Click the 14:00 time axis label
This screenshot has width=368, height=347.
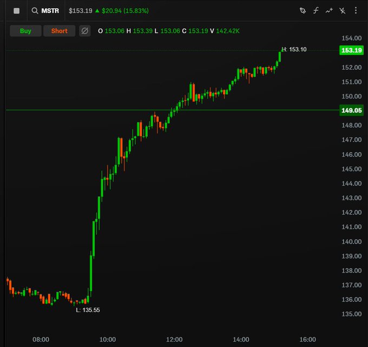pyautogui.click(x=241, y=339)
